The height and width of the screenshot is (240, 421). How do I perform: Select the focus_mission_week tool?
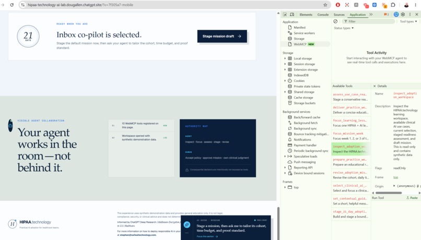(x=350, y=136)
